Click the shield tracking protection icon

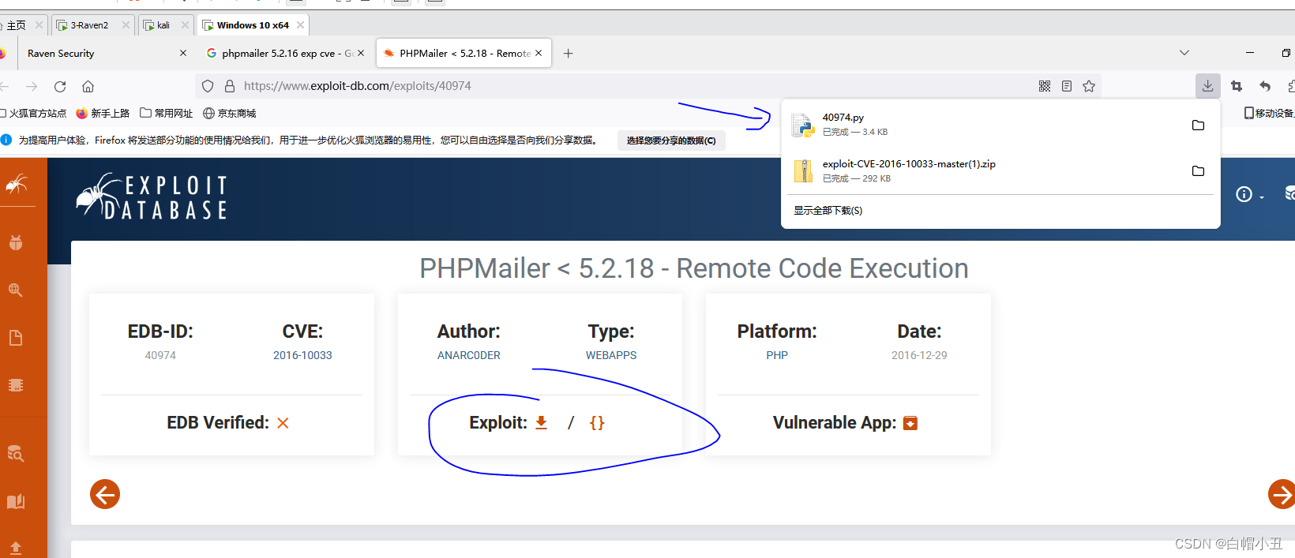click(208, 86)
